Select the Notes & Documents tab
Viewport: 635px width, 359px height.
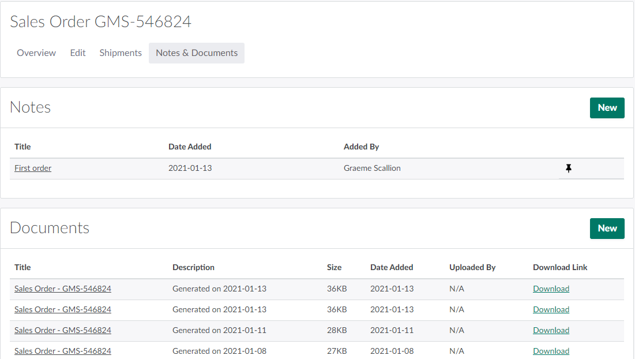[x=197, y=53]
